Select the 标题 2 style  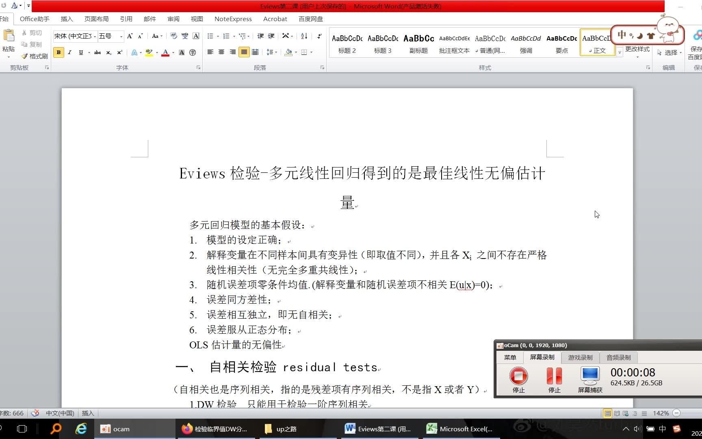(347, 43)
